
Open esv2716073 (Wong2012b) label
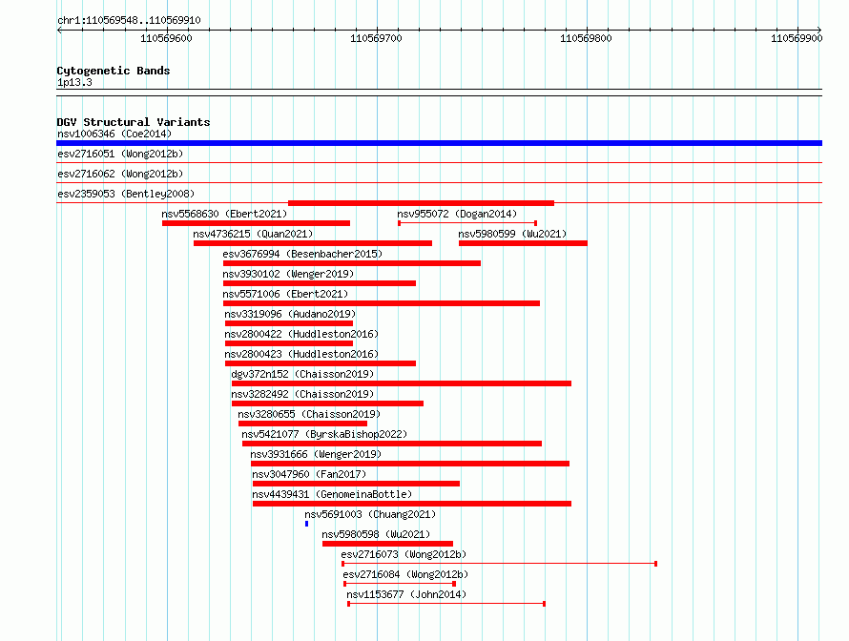[x=404, y=554]
